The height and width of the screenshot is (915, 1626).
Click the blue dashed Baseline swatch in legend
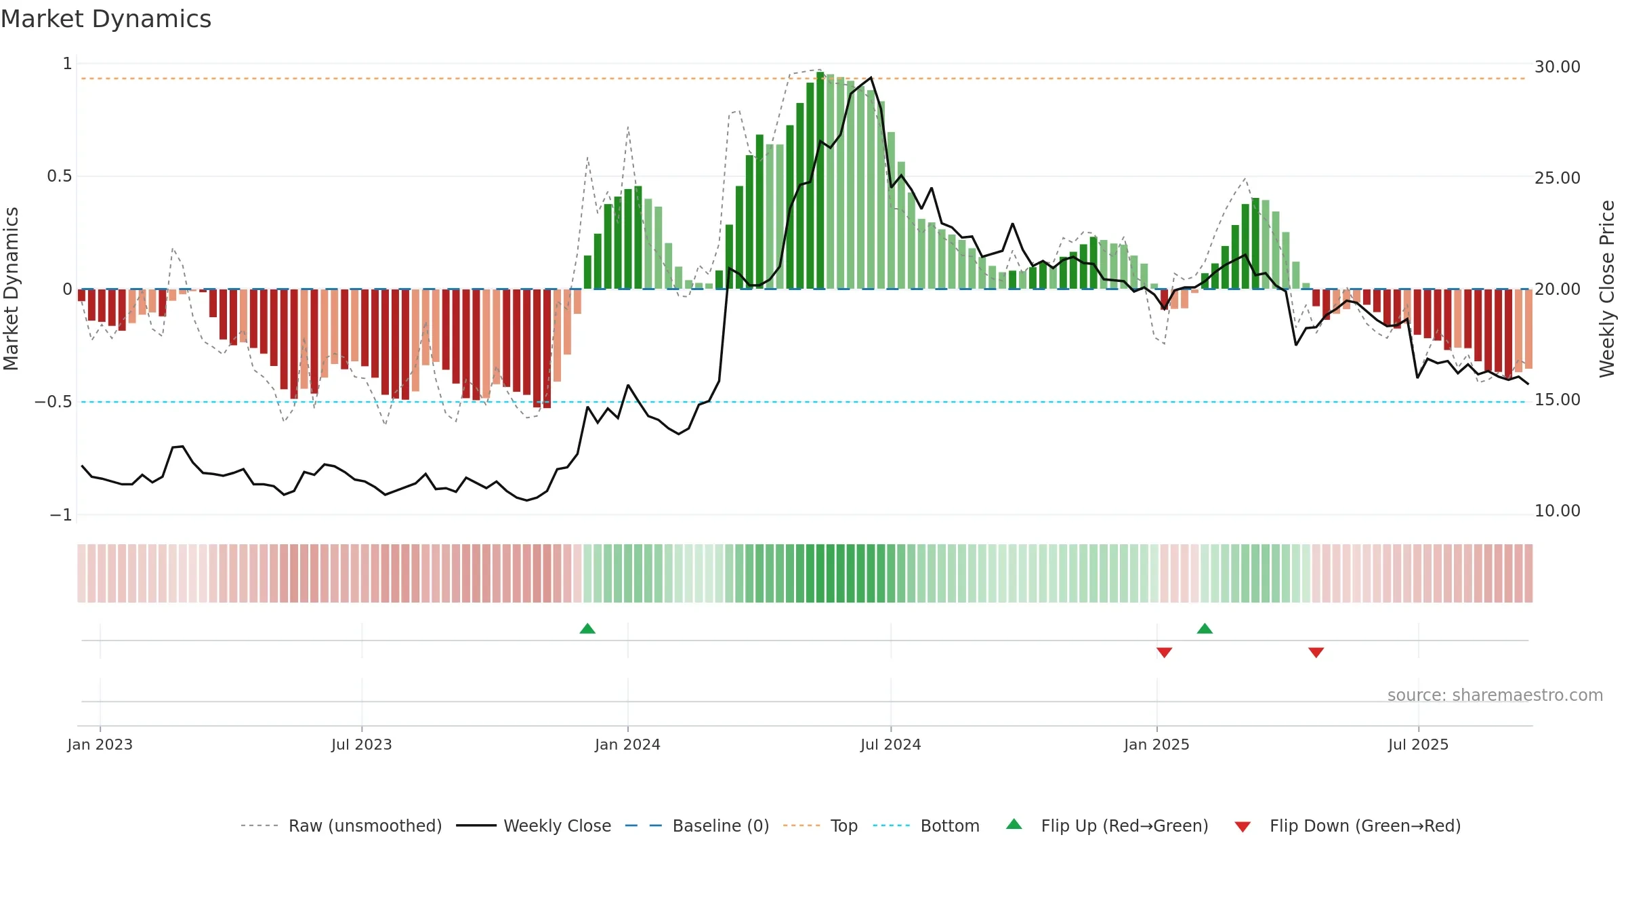coord(644,826)
